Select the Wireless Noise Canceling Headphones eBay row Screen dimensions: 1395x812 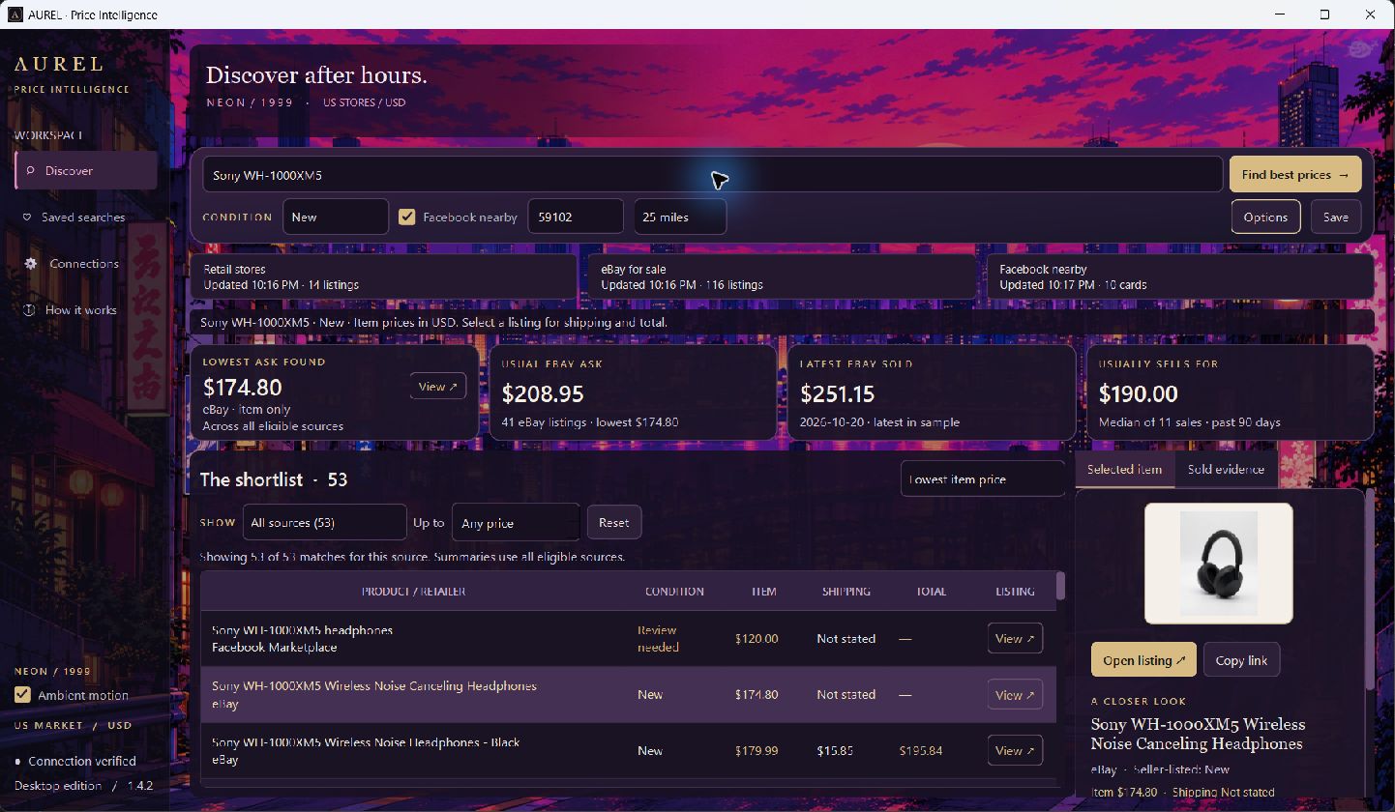pyautogui.click(x=629, y=695)
